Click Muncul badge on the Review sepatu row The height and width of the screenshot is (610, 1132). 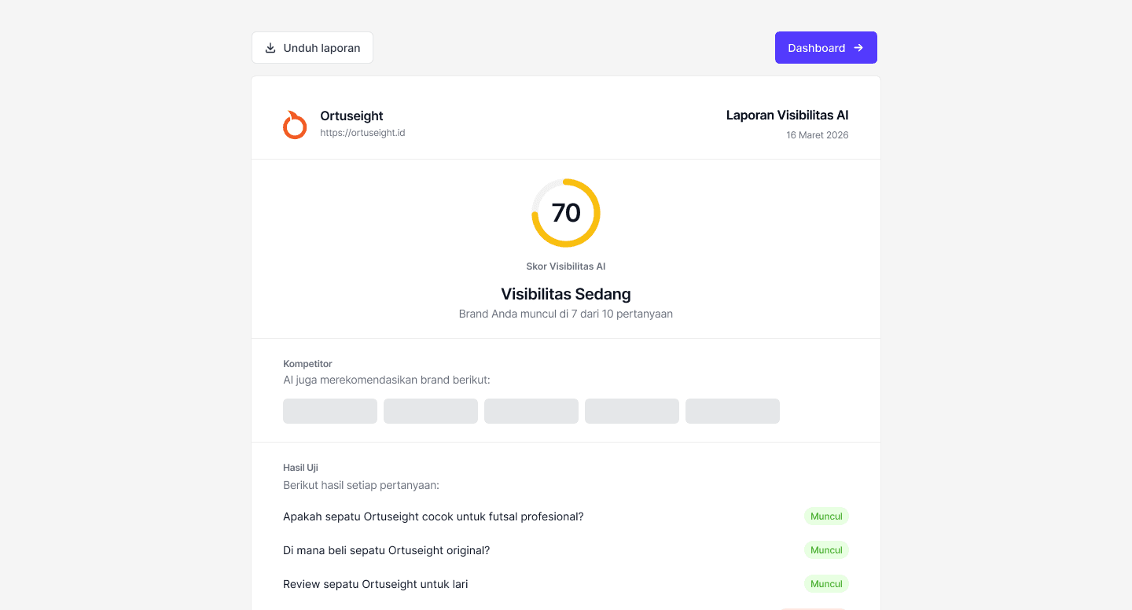point(826,584)
